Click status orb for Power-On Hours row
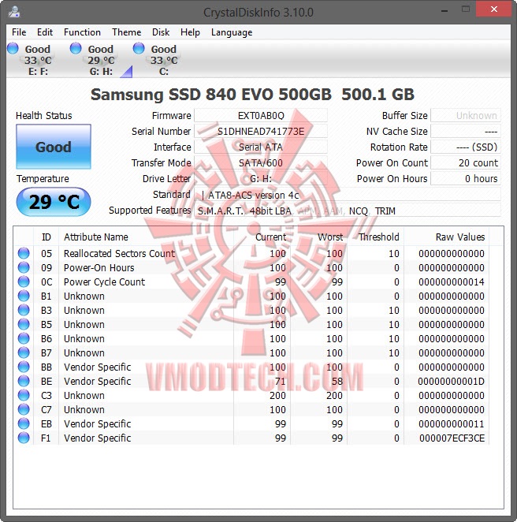517x522 pixels. point(24,267)
